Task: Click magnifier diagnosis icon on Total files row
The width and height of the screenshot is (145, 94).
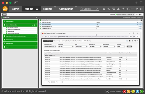Action: (x=137, y=22)
